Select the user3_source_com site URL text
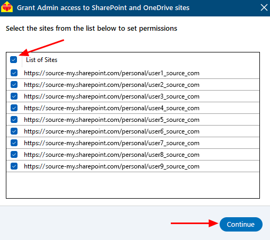This screenshot has width=270, height=240. [111, 96]
